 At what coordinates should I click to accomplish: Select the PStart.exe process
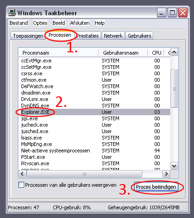(94, 157)
